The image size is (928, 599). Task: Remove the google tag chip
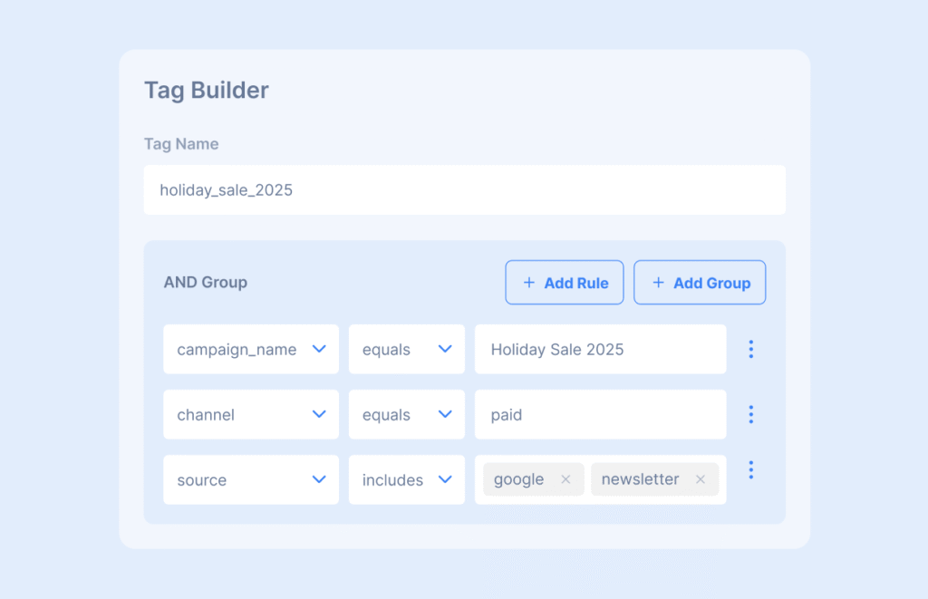click(565, 480)
